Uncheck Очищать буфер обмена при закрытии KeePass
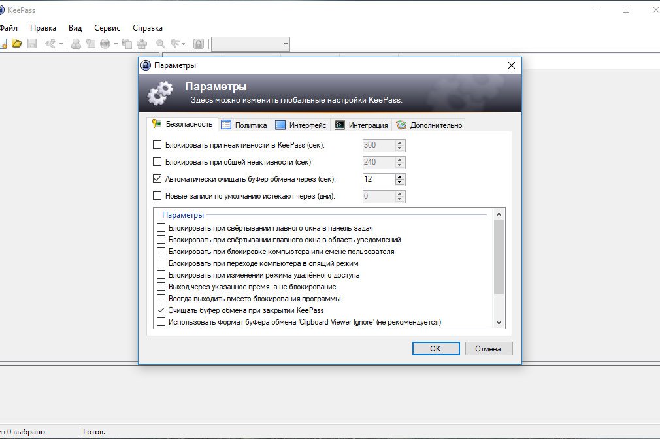Screen dimensions: 660x439 (x=161, y=310)
